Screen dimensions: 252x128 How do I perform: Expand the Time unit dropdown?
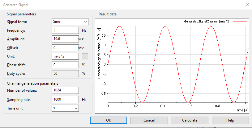pos(65,108)
